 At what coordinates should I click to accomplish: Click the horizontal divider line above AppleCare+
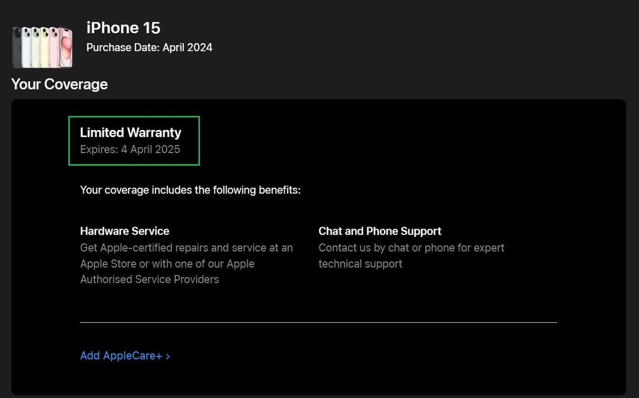pyautogui.click(x=318, y=322)
